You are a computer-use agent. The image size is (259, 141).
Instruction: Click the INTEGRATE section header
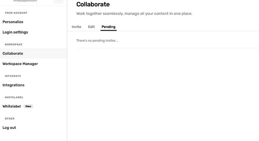(13, 76)
